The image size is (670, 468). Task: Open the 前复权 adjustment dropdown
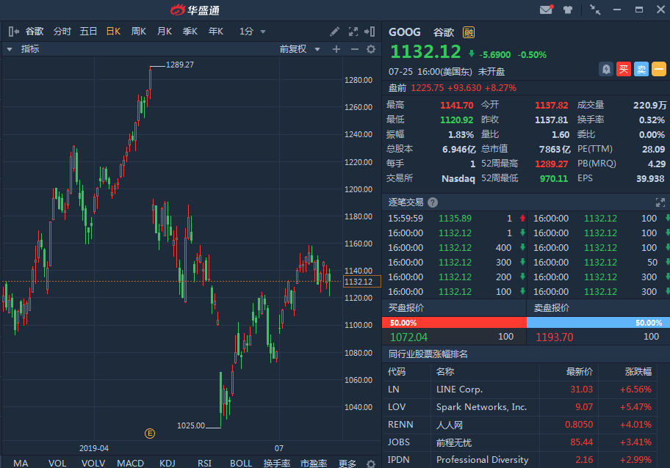[300, 49]
